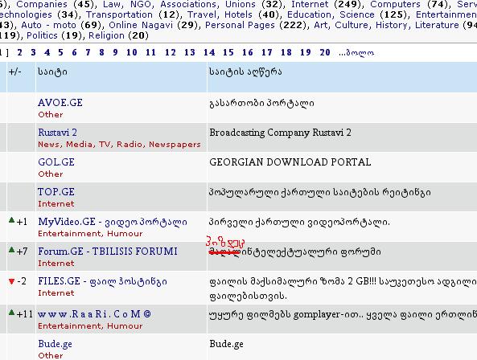This screenshot has width=477, height=360.
Task: Go to page 2 of results
Action: (x=20, y=52)
